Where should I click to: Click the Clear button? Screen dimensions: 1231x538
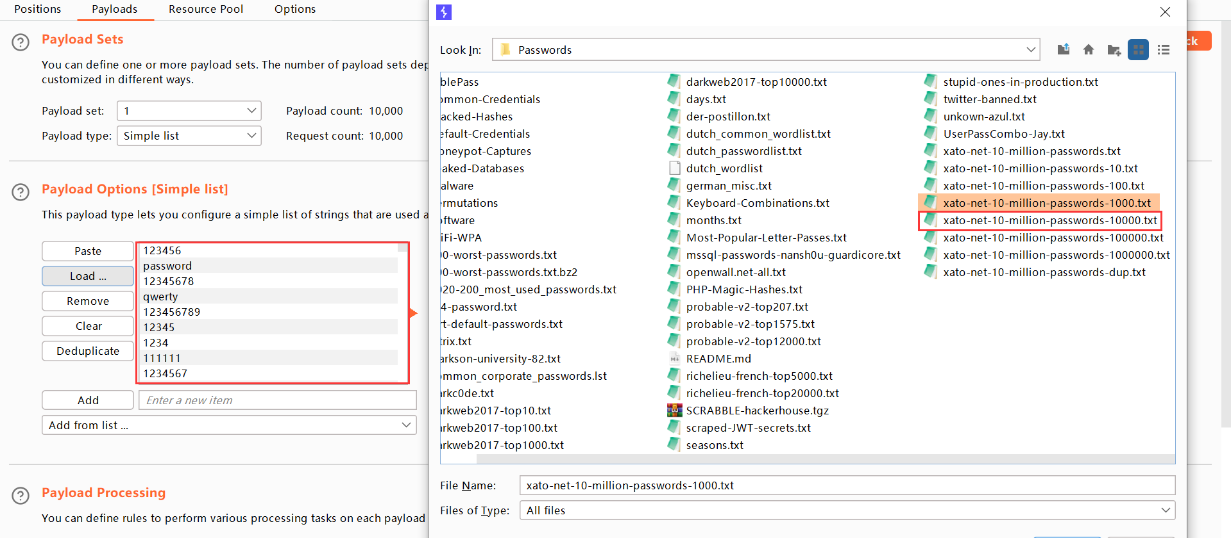coord(88,326)
